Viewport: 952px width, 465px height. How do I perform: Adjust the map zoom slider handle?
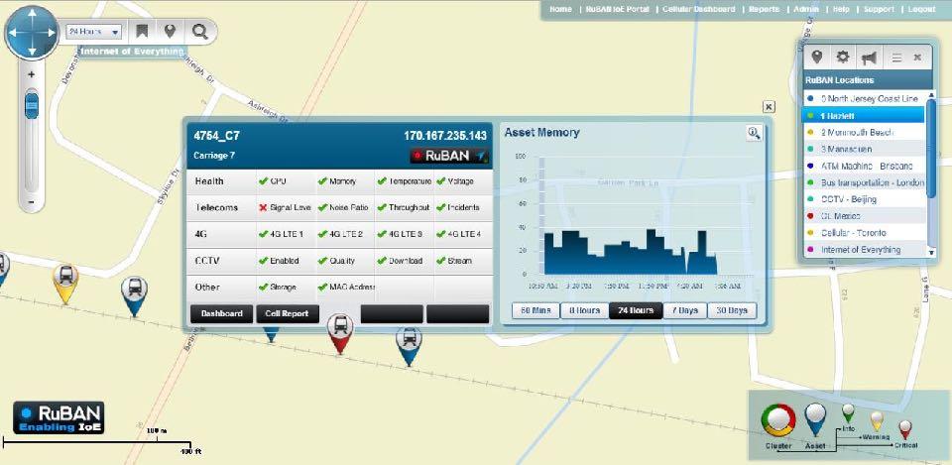32,106
